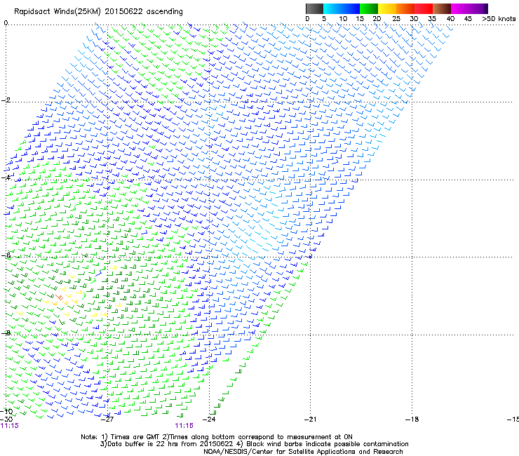Click the latitude axis label '-6'
This screenshot has height=456, width=519.
pyautogui.click(x=6, y=255)
